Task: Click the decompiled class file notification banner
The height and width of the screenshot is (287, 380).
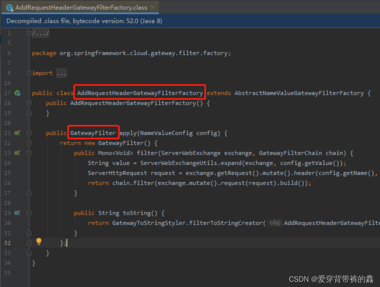Action: point(191,21)
